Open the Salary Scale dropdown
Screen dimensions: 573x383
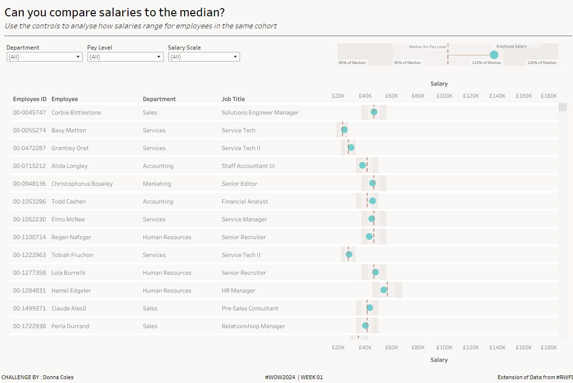(204, 57)
